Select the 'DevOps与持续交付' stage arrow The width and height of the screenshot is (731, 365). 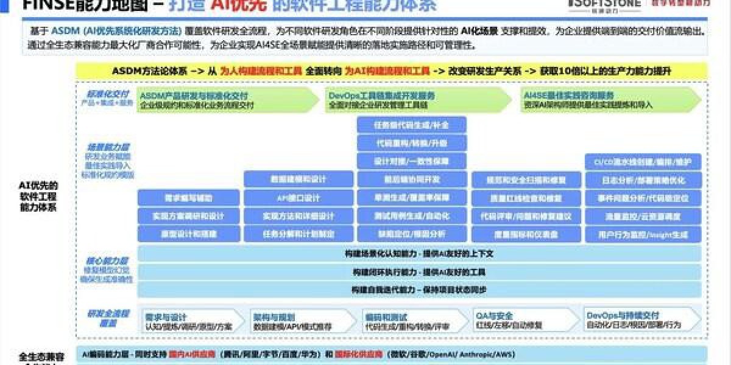click(x=640, y=321)
